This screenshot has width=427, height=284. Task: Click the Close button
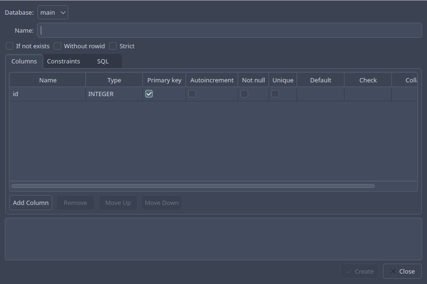point(402,271)
